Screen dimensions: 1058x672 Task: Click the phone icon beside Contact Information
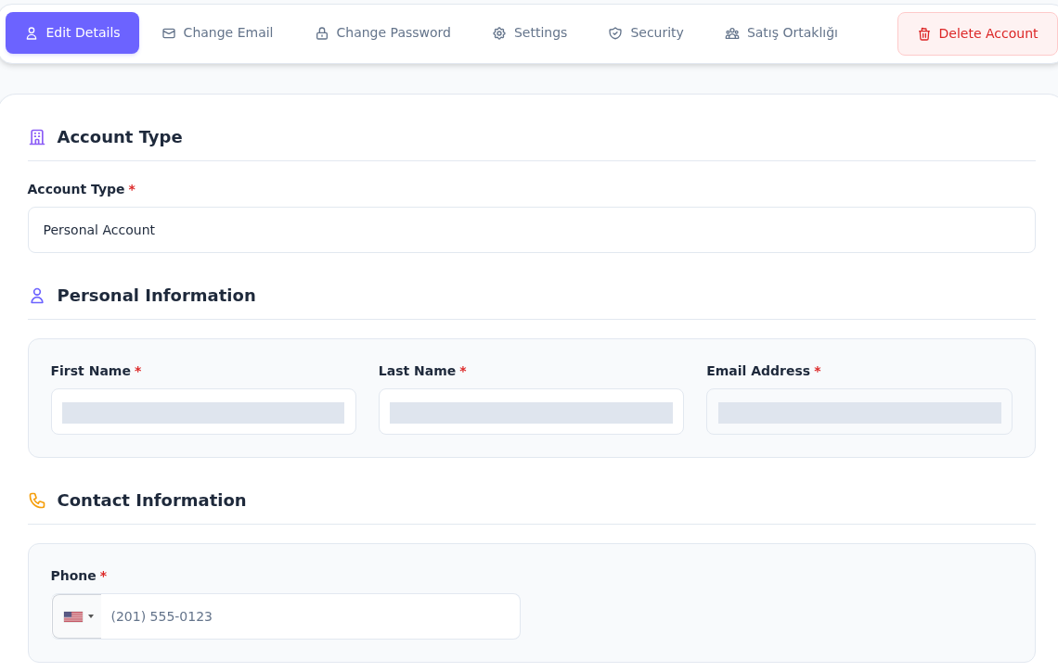37,501
